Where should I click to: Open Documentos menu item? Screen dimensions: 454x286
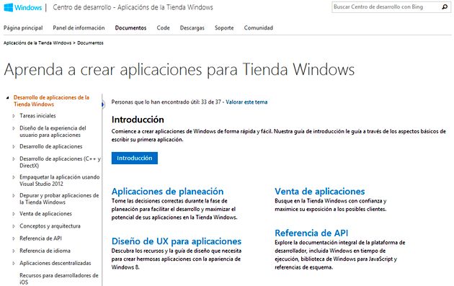coord(130,28)
